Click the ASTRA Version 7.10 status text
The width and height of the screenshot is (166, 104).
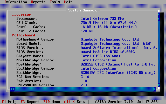pyautogui.click(x=114, y=102)
